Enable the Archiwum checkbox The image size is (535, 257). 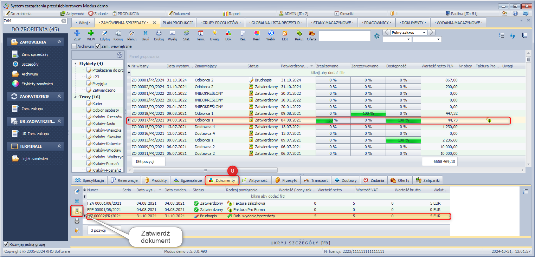(x=74, y=46)
